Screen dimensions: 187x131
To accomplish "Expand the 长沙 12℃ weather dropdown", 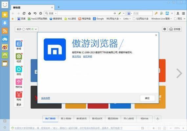I will [27, 29].
